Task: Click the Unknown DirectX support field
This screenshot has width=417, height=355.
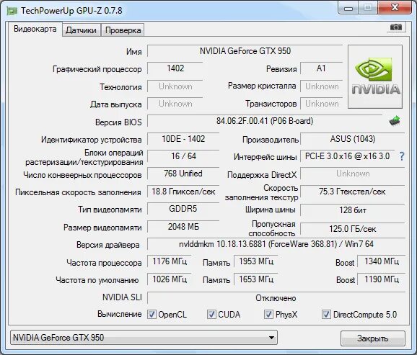Action: click(352, 174)
